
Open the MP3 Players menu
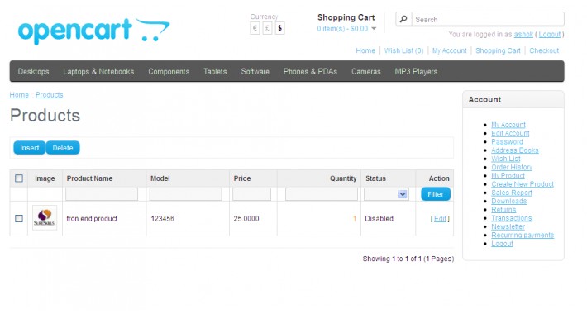[x=416, y=72]
